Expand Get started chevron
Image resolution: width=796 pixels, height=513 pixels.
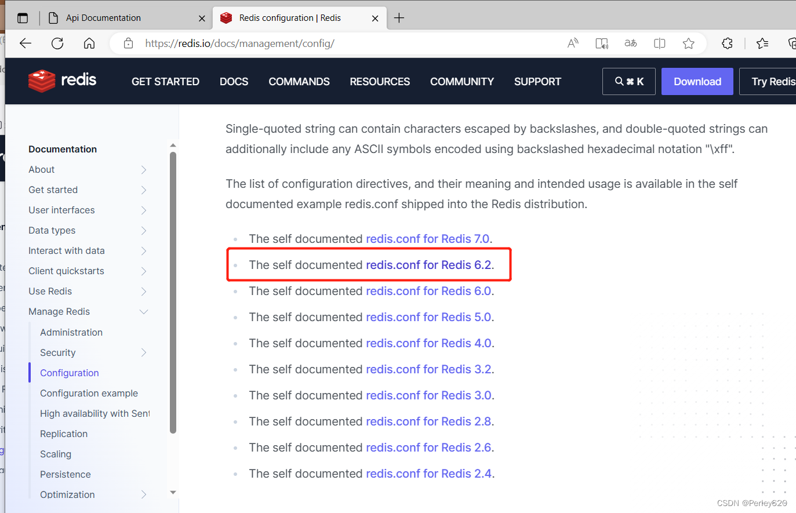coord(144,190)
